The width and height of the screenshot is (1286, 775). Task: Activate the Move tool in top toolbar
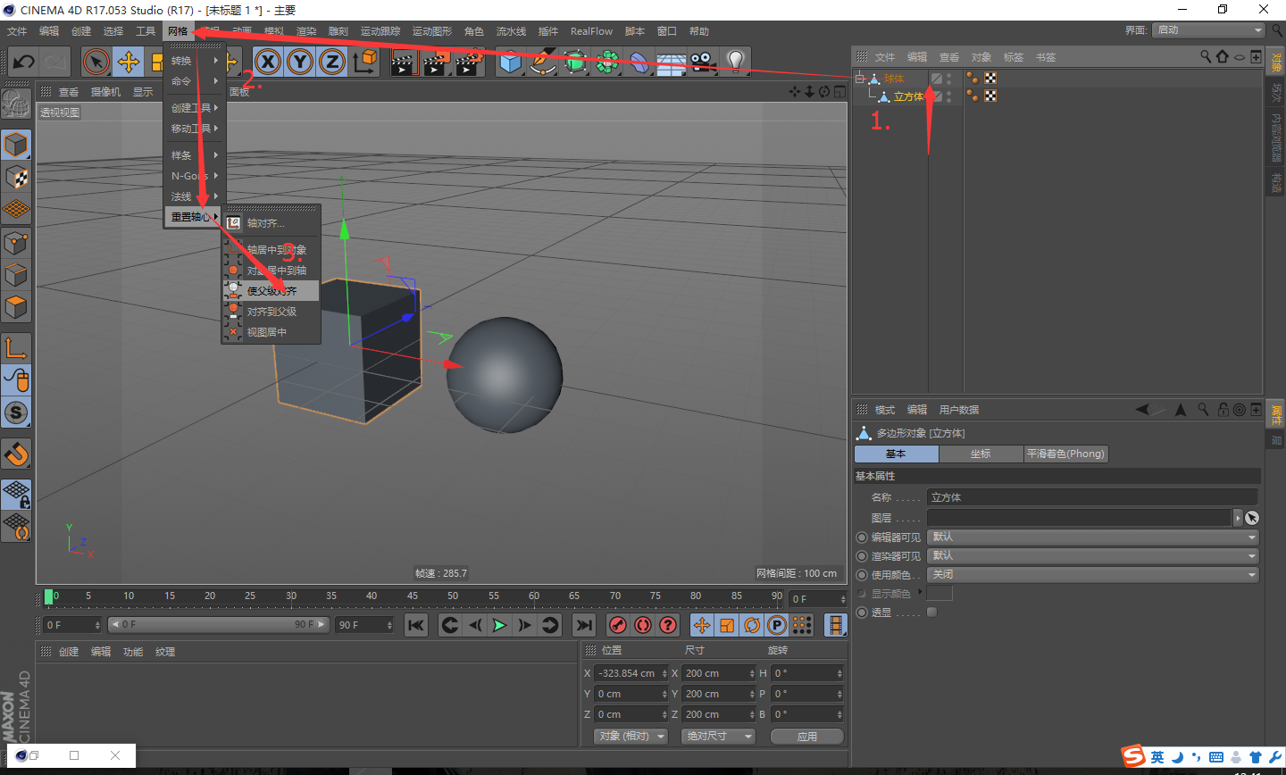(x=129, y=62)
